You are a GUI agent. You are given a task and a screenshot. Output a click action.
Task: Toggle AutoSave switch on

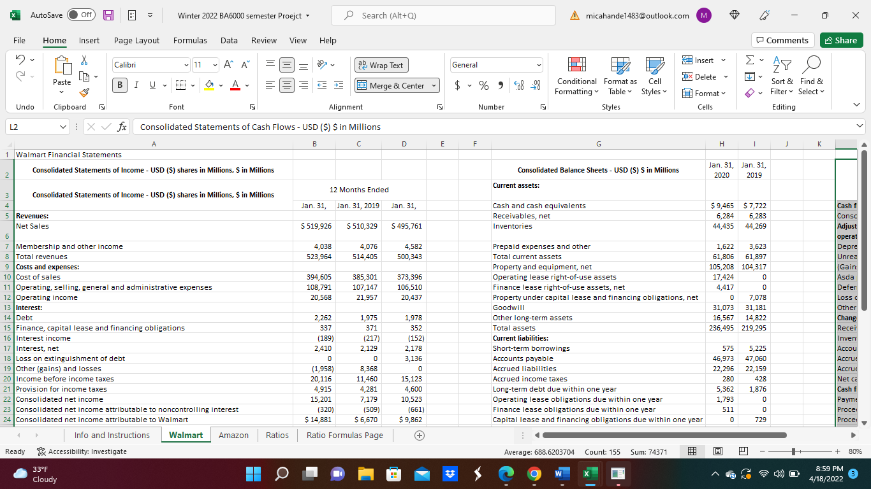coord(81,15)
